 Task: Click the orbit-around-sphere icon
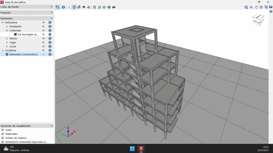(84, 7)
